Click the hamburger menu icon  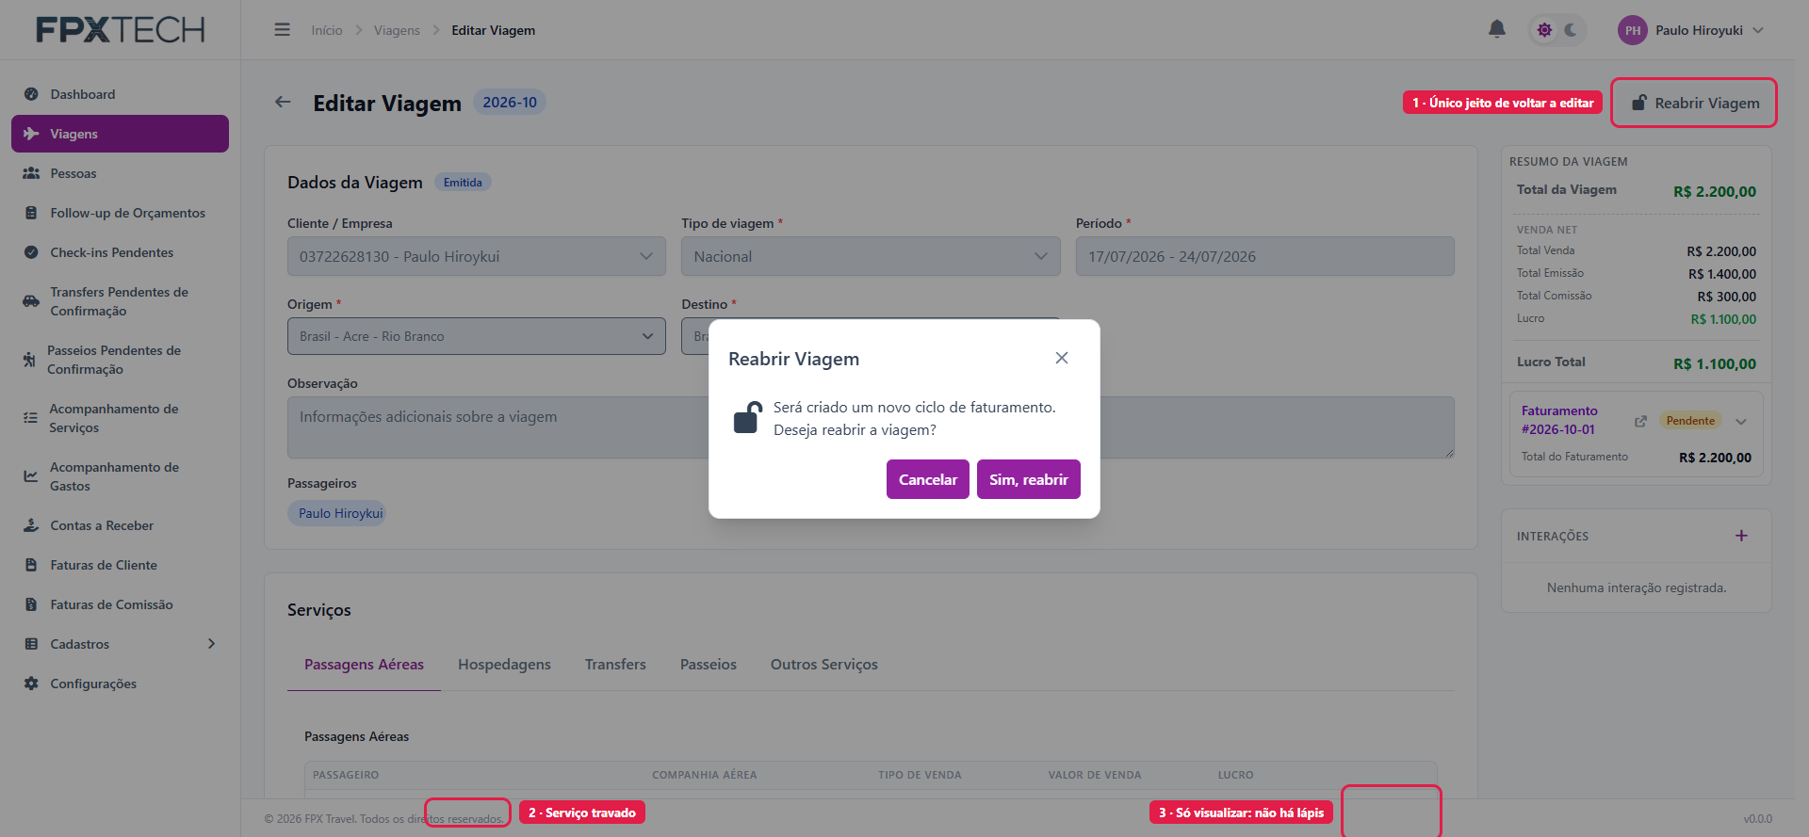(x=282, y=30)
